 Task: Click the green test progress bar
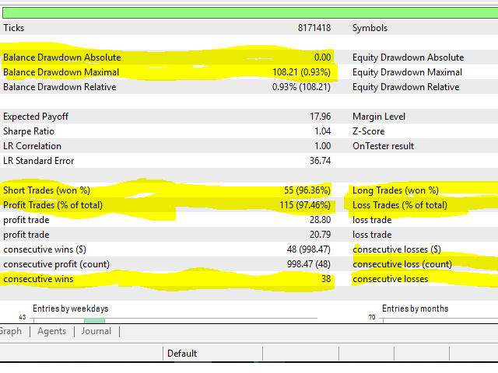click(x=251, y=13)
